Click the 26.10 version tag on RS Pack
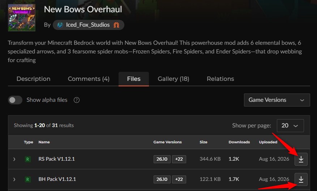This screenshot has height=191, width=317. click(162, 159)
